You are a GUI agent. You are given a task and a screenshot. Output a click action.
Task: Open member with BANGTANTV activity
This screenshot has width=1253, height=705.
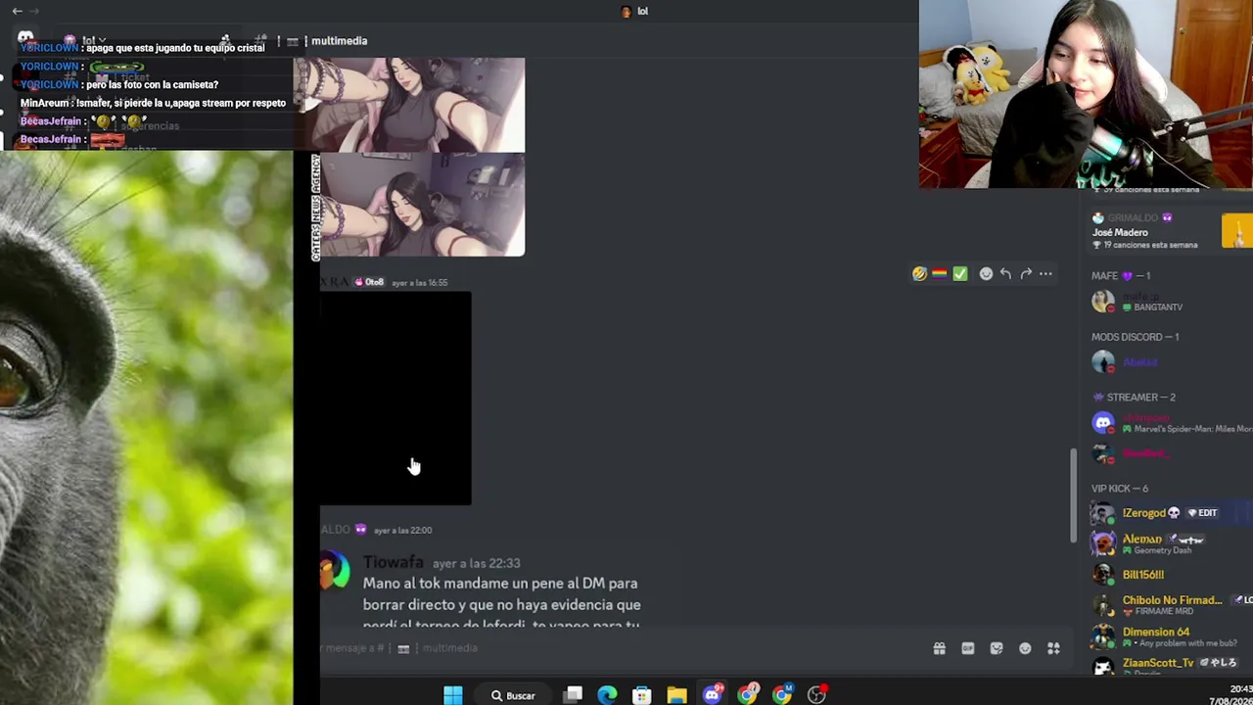pos(1165,301)
